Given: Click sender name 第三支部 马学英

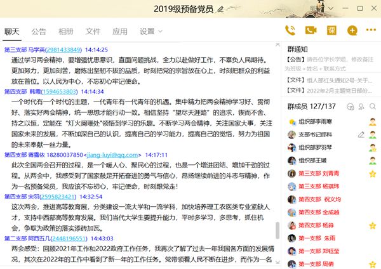Looking at the screenshot, I should pos(25,49).
